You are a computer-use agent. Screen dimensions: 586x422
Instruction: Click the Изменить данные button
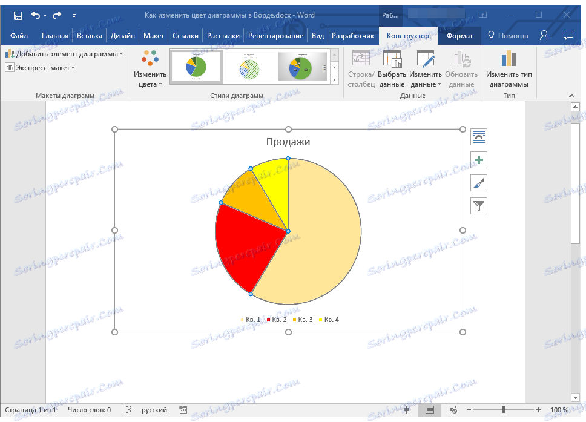pos(426,69)
